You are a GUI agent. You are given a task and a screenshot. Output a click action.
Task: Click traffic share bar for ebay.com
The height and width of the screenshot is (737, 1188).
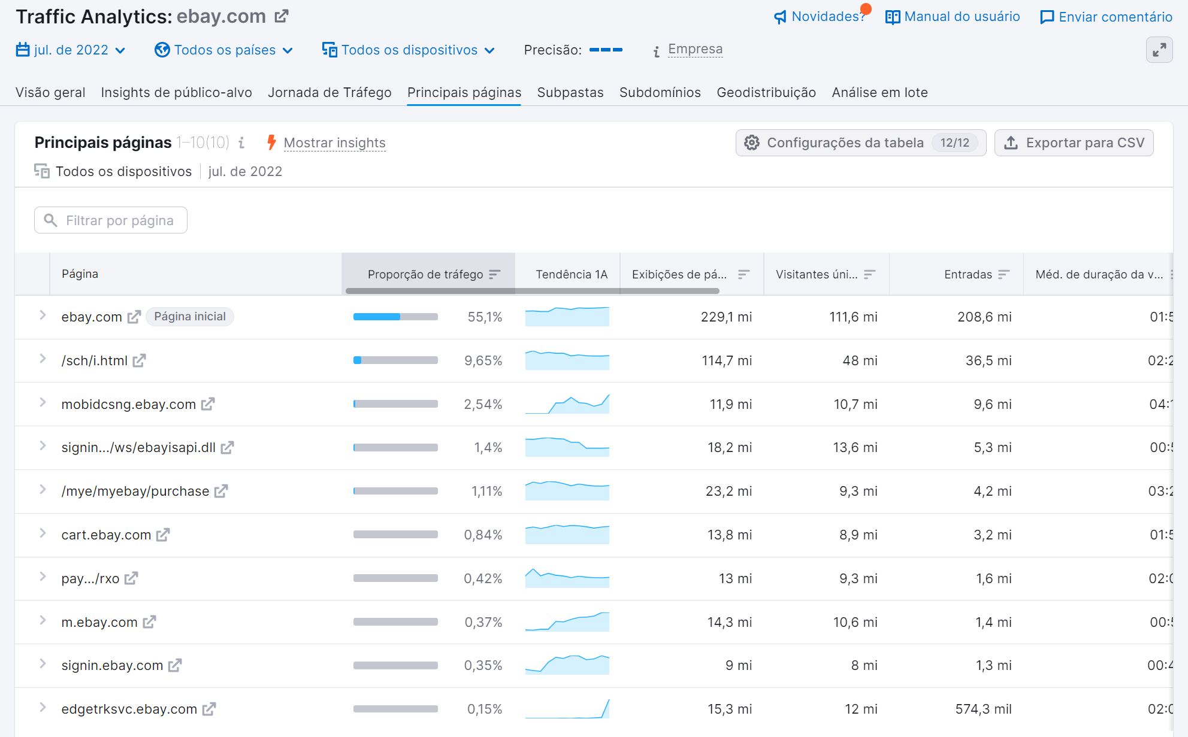click(395, 317)
